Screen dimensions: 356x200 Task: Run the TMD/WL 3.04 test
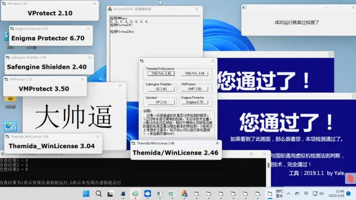[x=194, y=73]
